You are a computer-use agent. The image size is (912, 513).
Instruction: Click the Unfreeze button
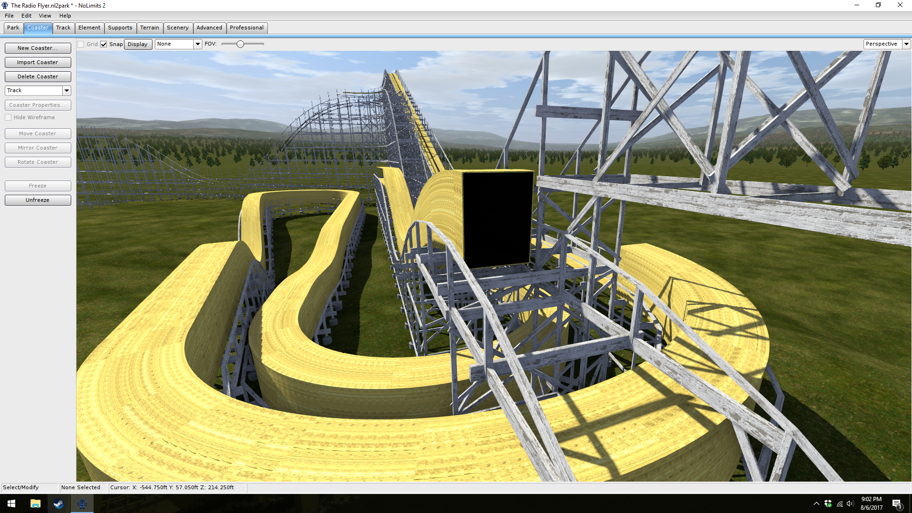38,200
